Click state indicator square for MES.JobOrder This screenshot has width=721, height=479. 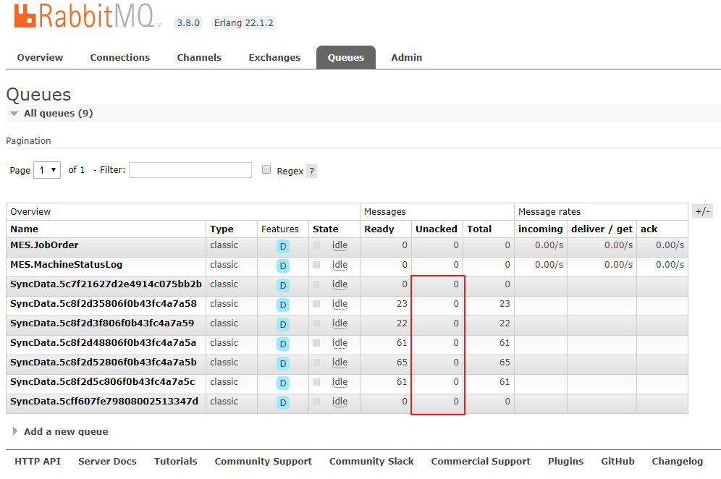316,245
